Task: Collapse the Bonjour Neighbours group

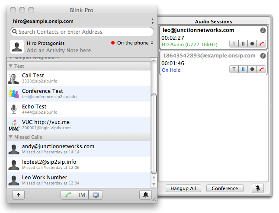Action: click(x=10, y=58)
